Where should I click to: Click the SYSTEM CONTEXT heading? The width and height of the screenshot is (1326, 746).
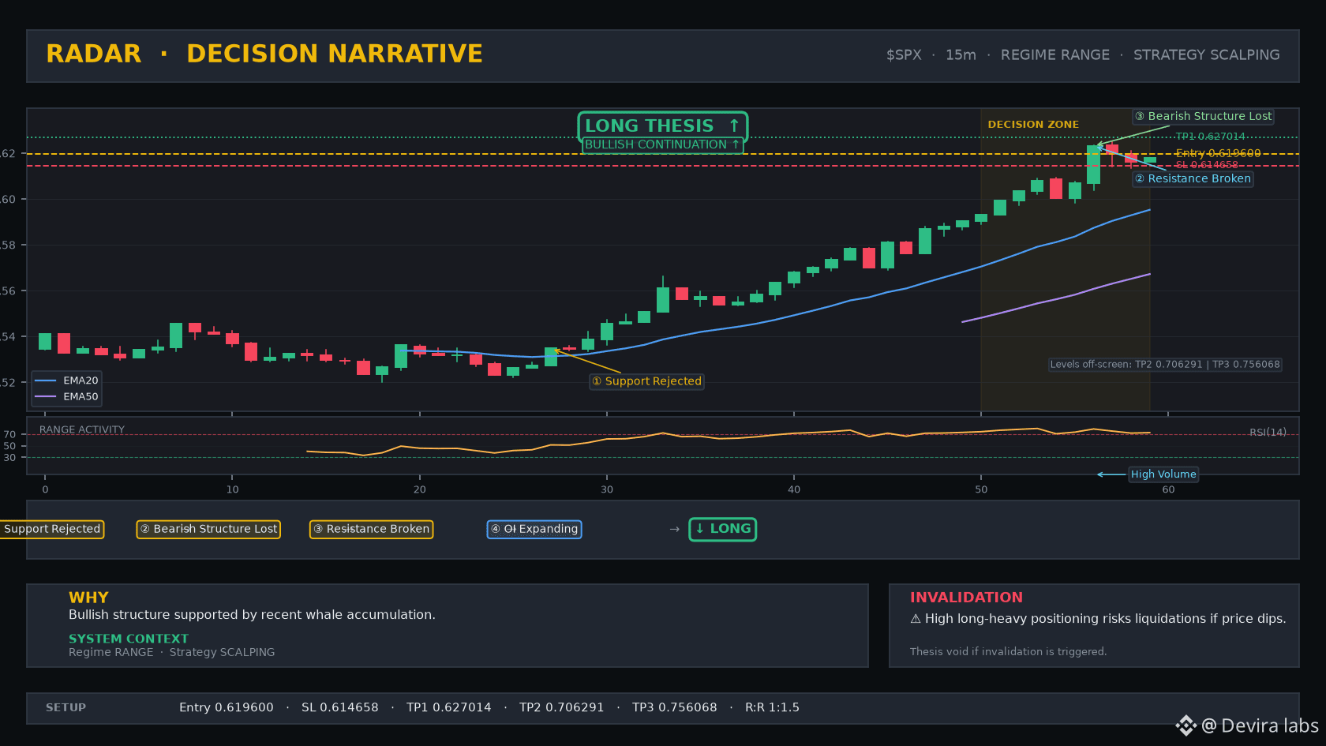tap(129, 639)
